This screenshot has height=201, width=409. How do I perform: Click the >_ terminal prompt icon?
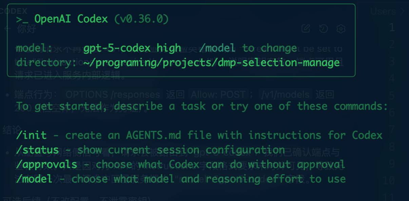(22, 19)
